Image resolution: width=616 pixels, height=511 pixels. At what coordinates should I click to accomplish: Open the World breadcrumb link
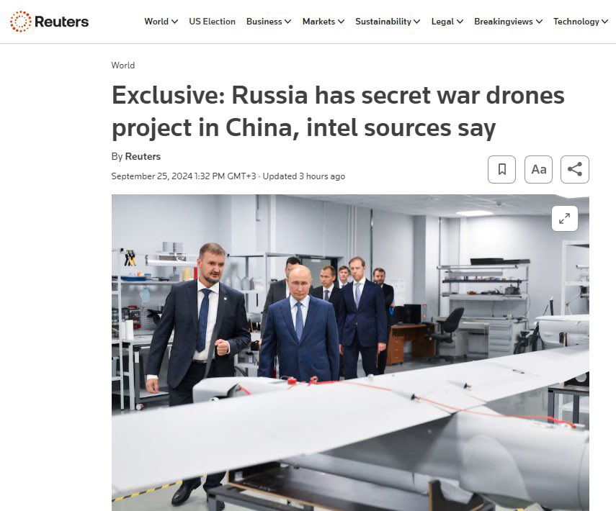(123, 65)
